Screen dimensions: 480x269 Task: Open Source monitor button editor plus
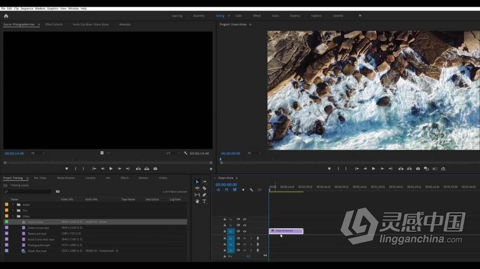point(211,169)
